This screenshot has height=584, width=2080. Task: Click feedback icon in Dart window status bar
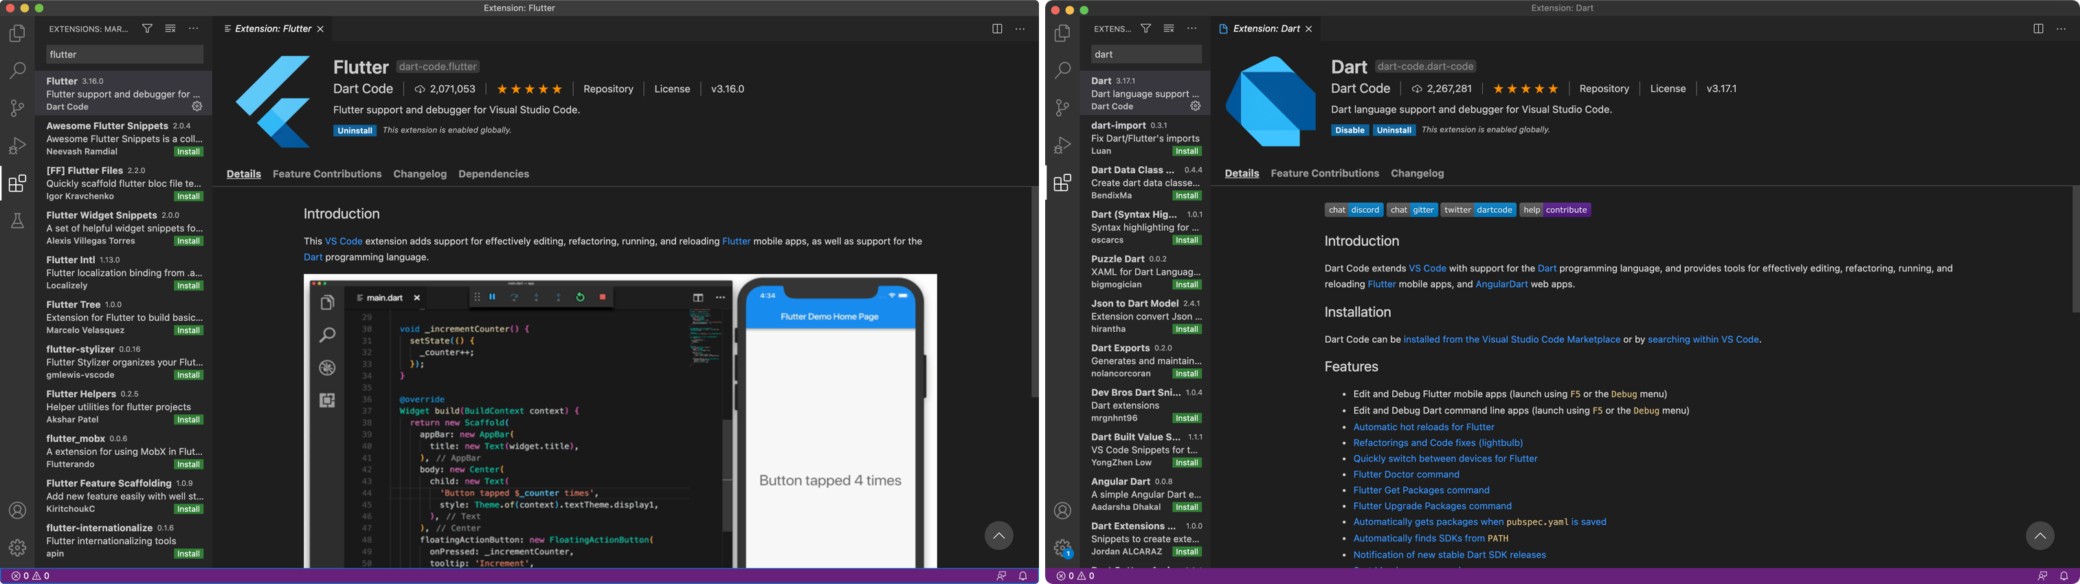pos(2042,576)
